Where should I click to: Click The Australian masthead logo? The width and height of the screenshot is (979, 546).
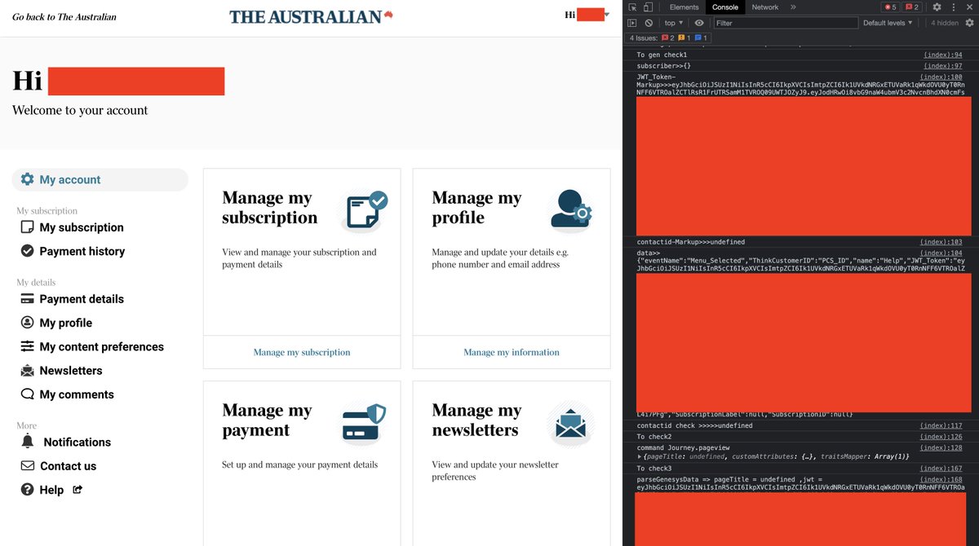click(x=311, y=16)
